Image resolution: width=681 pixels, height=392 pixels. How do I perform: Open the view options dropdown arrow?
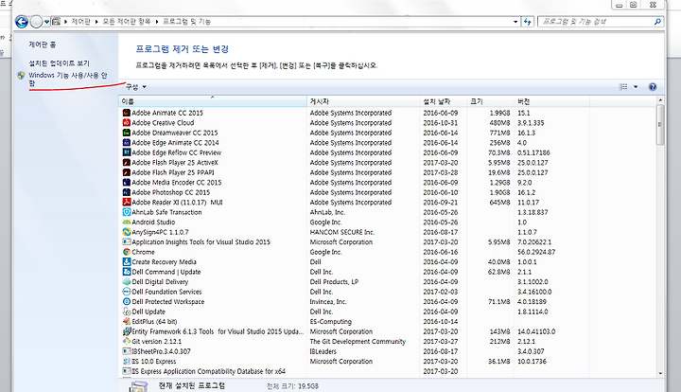tap(636, 87)
